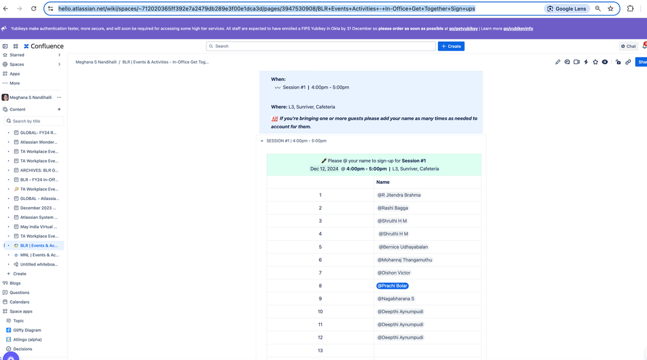Screen dimensions: 647x360
Task: Go back with browser back arrow
Action: (x=6, y=8)
